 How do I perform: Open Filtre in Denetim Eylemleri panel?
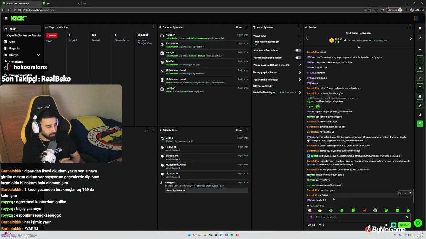[239, 27]
